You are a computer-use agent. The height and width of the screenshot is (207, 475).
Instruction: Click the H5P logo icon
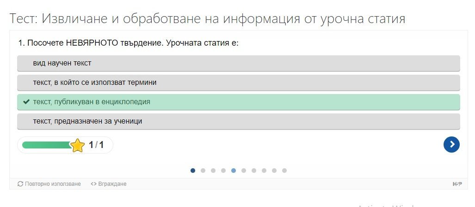click(x=457, y=184)
